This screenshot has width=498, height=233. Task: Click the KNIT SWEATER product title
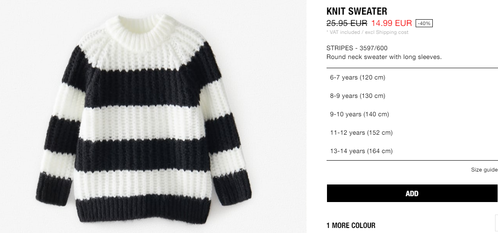click(357, 11)
